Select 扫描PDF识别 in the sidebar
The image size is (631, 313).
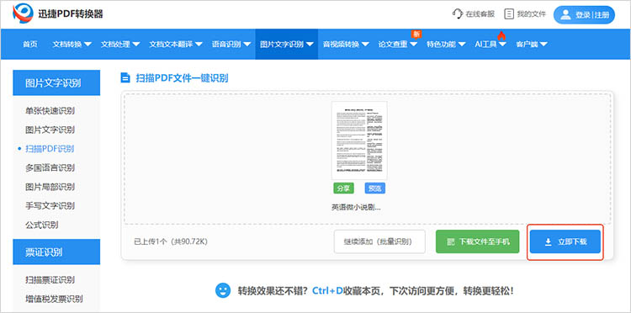(50, 149)
